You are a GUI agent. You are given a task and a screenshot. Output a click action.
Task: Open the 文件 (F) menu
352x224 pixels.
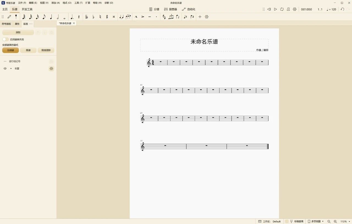pos(22,3)
